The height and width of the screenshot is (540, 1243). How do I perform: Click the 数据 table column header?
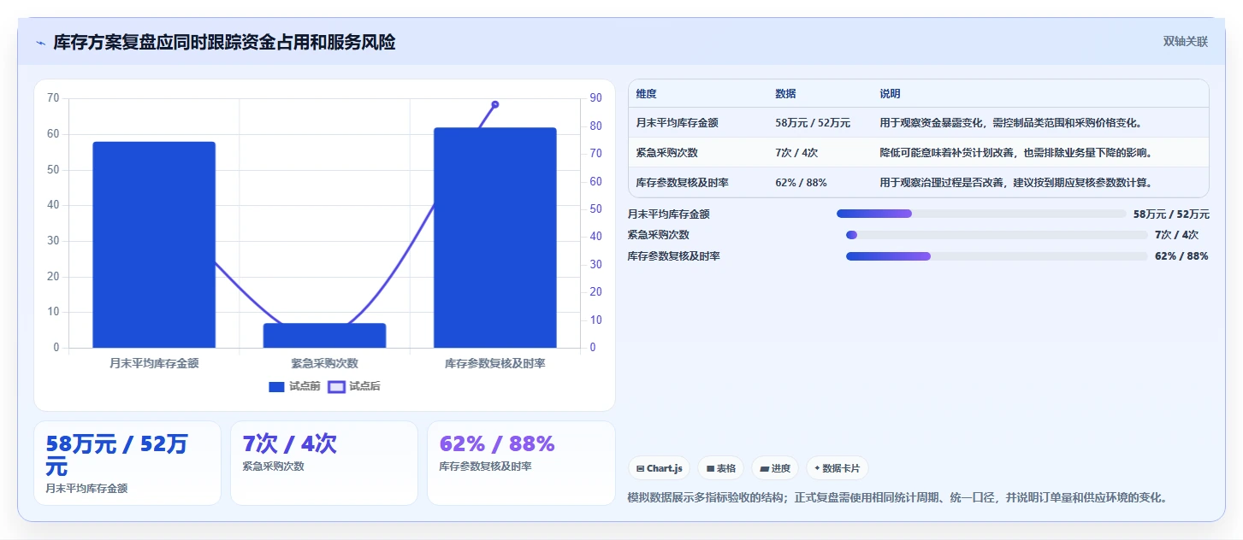785,94
